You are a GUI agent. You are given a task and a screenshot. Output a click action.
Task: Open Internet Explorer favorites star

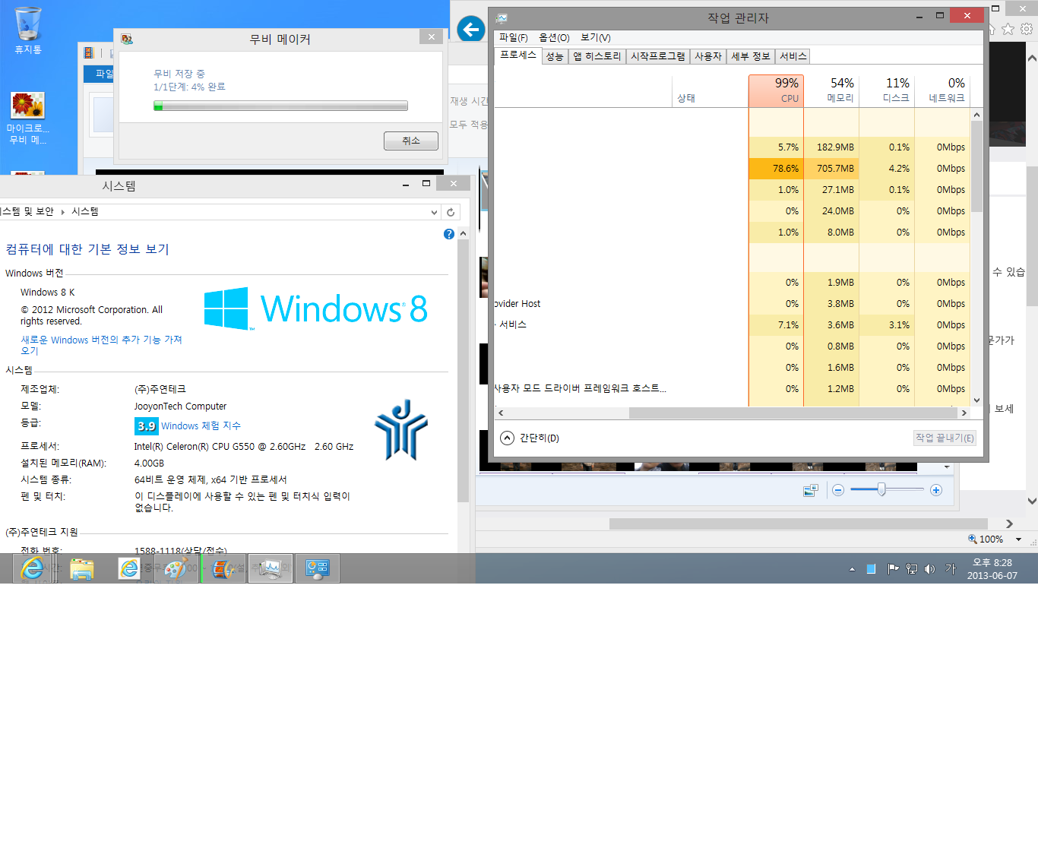[x=1008, y=29]
